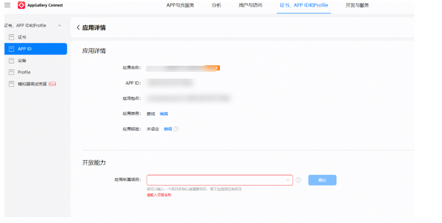
Task: Go back using the arrow beside 应用详情
Action: 78,28
